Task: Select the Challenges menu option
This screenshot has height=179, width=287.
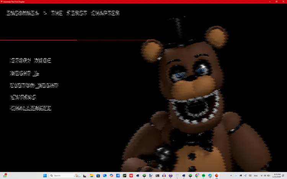Action: coord(31,108)
